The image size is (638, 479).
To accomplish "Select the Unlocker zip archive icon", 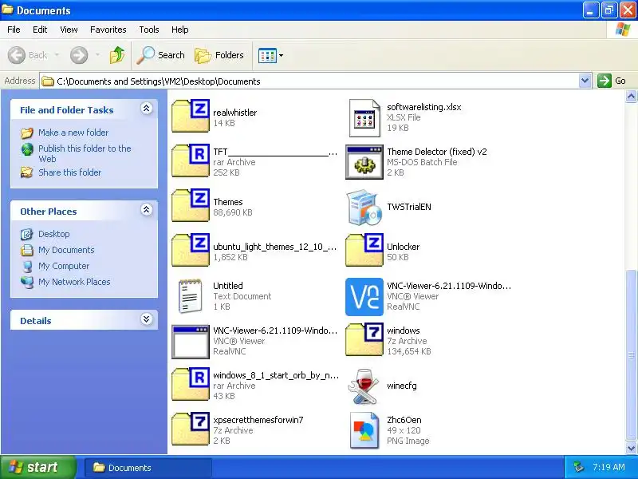I will pos(364,250).
